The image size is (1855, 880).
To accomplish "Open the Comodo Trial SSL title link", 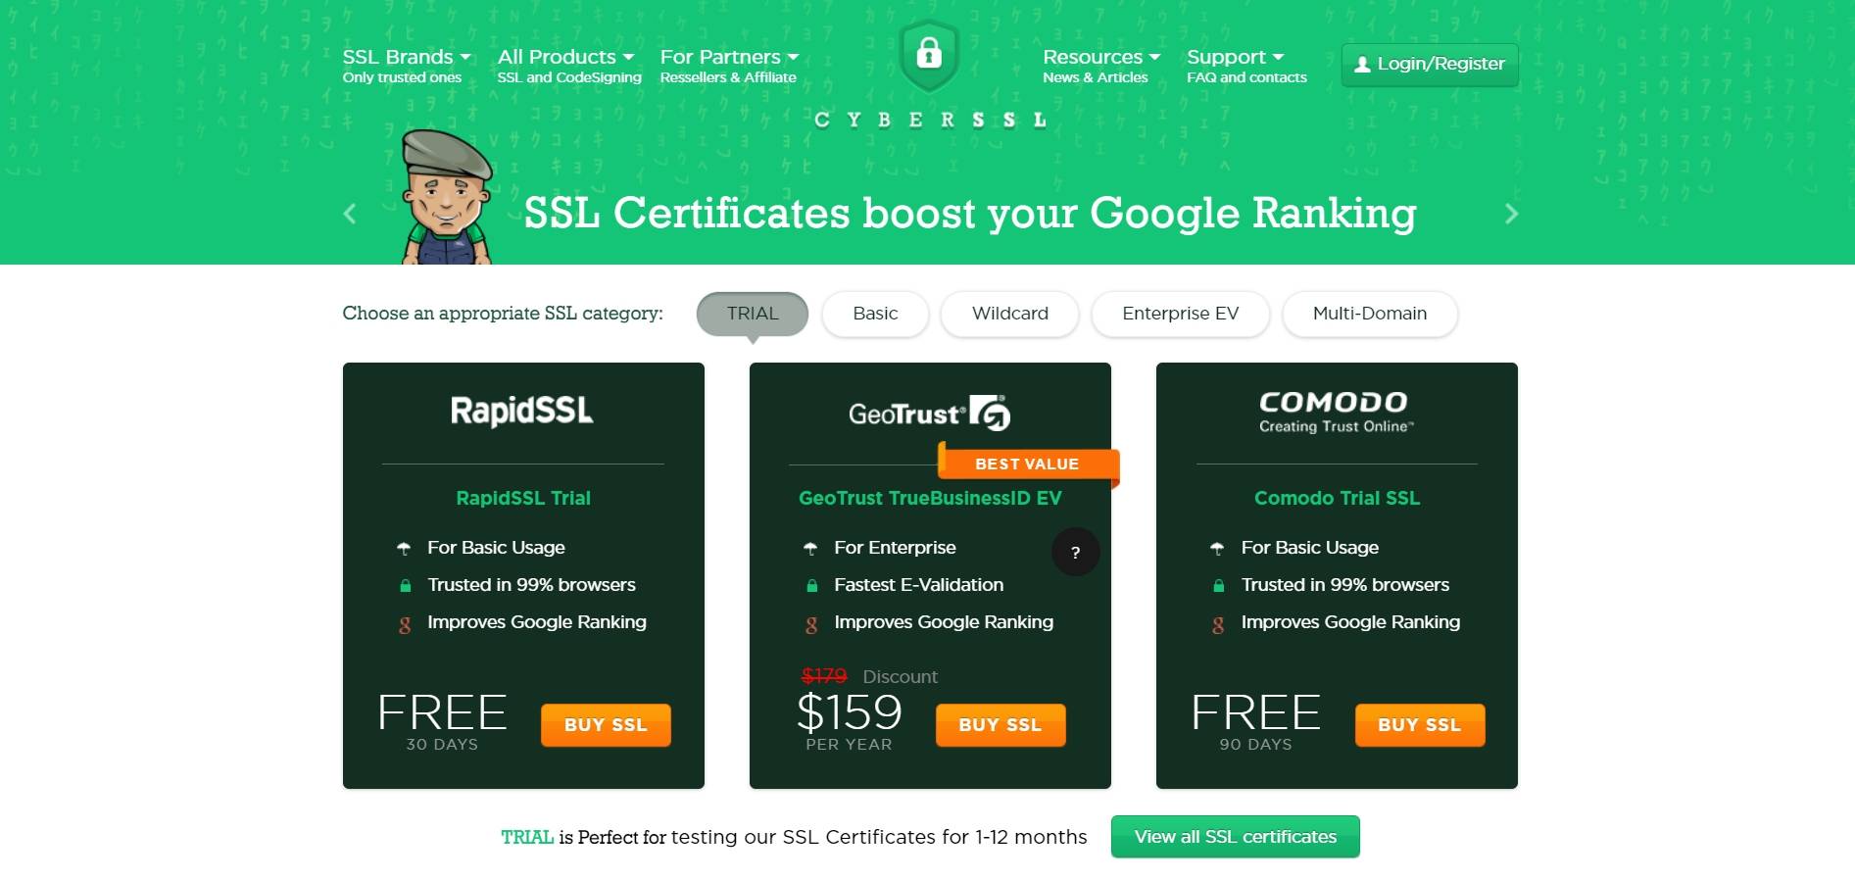I will 1337,498.
